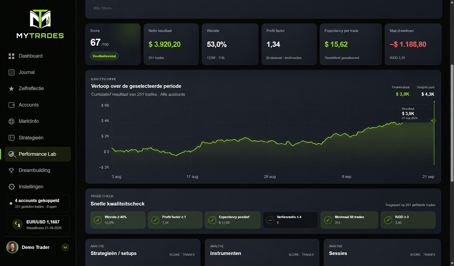Click the Expectancy positief check icon
Image resolution: width=454 pixels, height=266 pixels.
pyautogui.click(x=212, y=220)
